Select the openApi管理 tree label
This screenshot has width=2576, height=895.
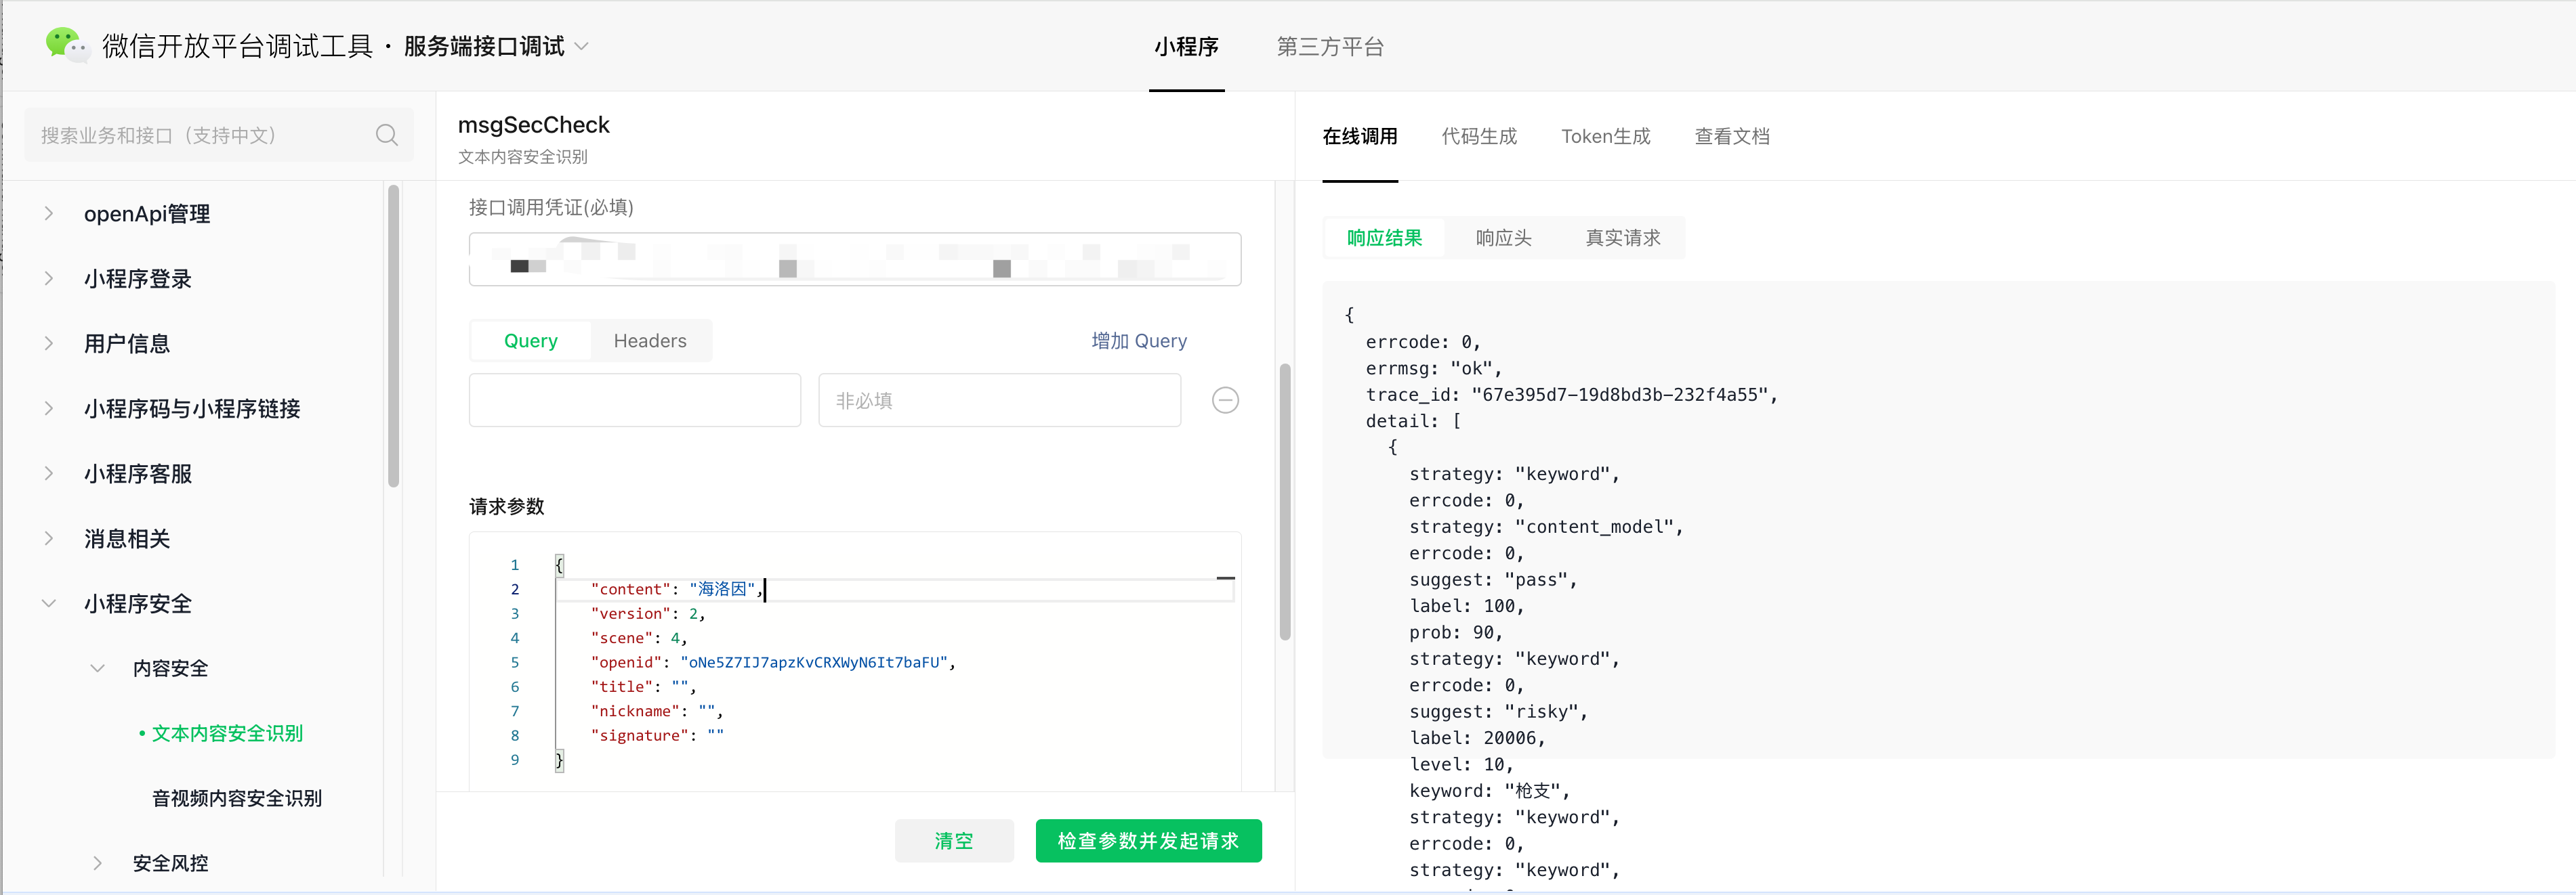[147, 214]
